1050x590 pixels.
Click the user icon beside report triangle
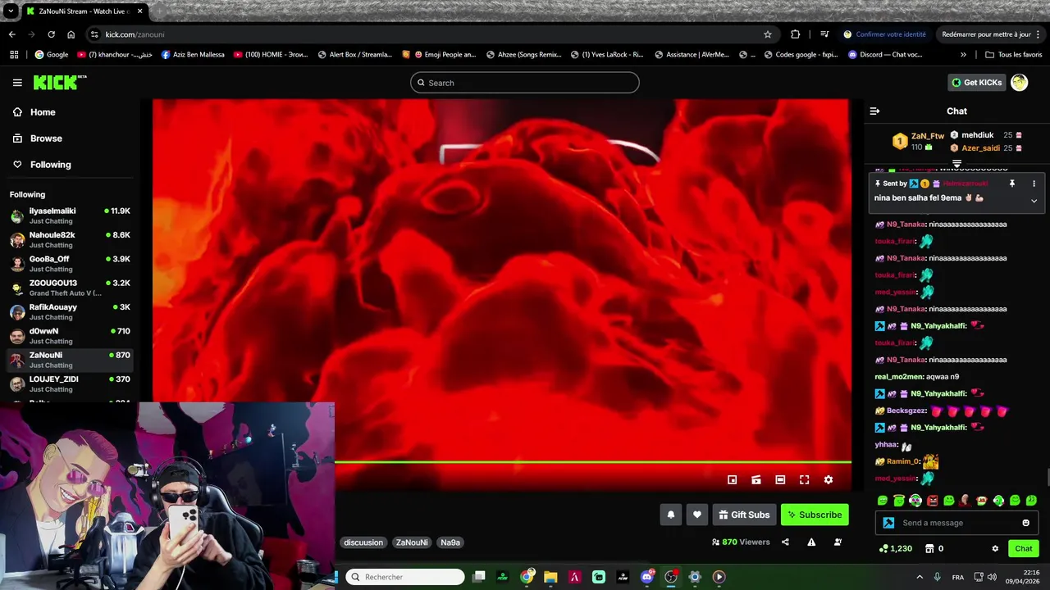tap(838, 542)
